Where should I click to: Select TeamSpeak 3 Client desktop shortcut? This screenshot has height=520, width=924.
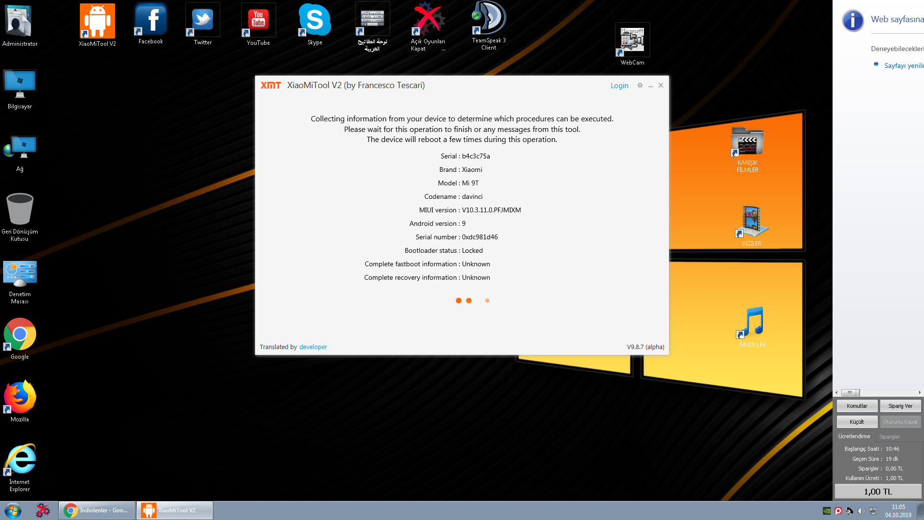point(488,26)
